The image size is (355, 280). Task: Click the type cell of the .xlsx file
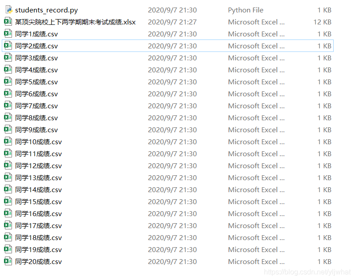pos(256,22)
